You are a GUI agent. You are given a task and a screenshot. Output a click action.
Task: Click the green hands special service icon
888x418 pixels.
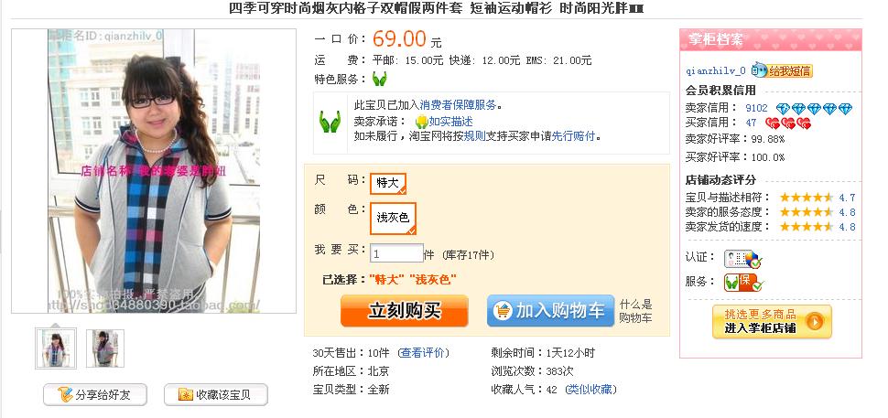click(x=379, y=79)
